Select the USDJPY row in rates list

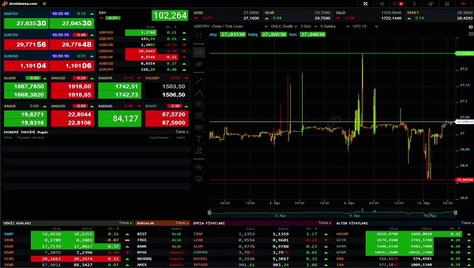(x=143, y=39)
